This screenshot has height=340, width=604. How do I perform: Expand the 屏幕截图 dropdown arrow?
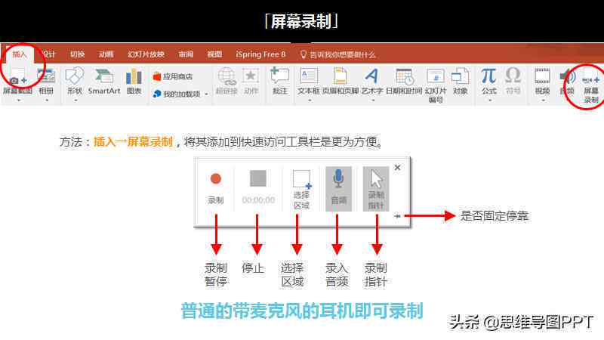[18, 100]
